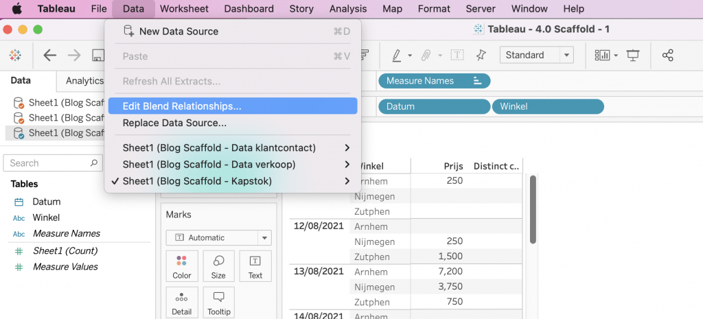Screen dimensions: 703x319
Task: Open the Tooltip marks card
Action: coord(218,303)
